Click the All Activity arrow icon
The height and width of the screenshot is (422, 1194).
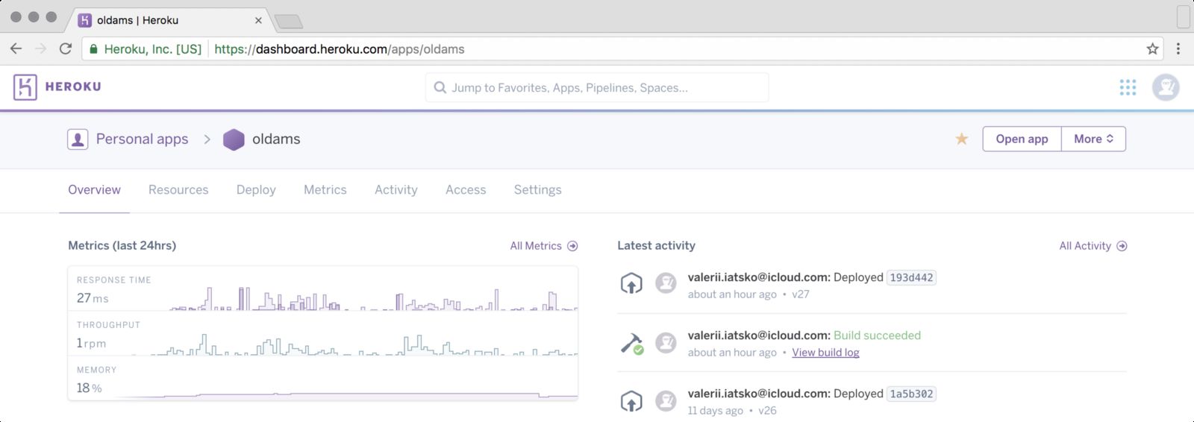(1122, 246)
